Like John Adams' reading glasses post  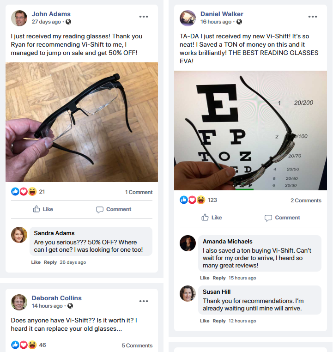(x=43, y=209)
